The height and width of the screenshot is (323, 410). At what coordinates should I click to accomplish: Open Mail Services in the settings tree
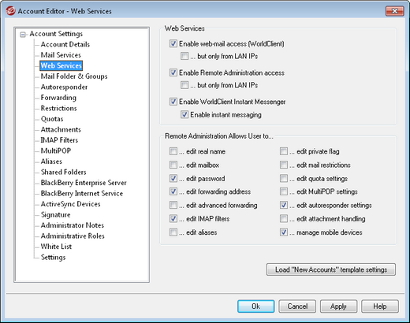pyautogui.click(x=61, y=55)
